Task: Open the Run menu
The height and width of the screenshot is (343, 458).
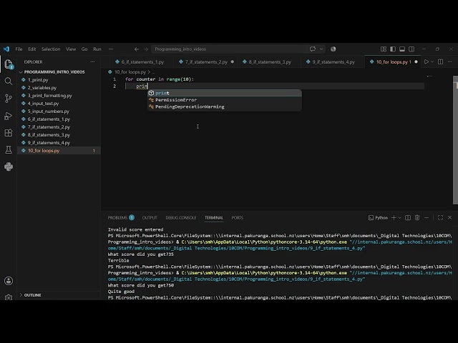Action: click(x=97, y=49)
